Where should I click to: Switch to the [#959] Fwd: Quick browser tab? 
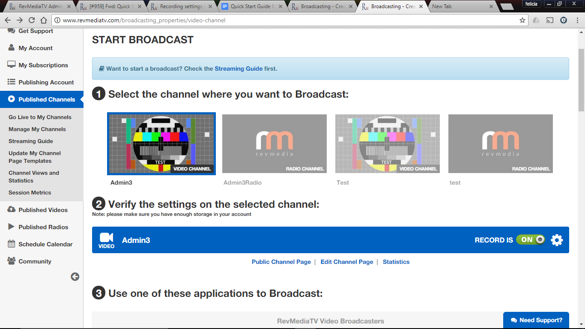[x=111, y=6]
